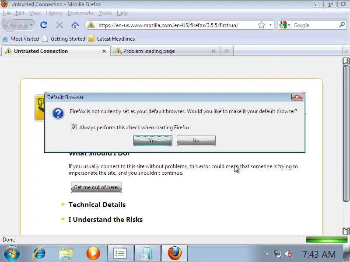Image resolution: width=350 pixels, height=262 pixels.
Task: Click the question mark icon in dialog
Action: 58,113
